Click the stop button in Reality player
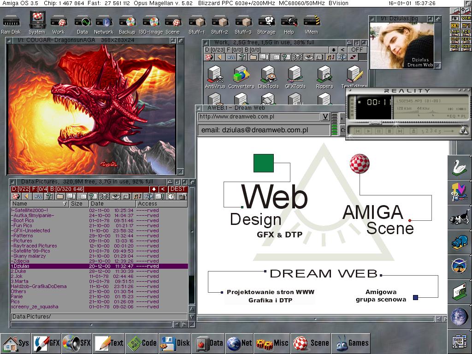 pos(389,131)
